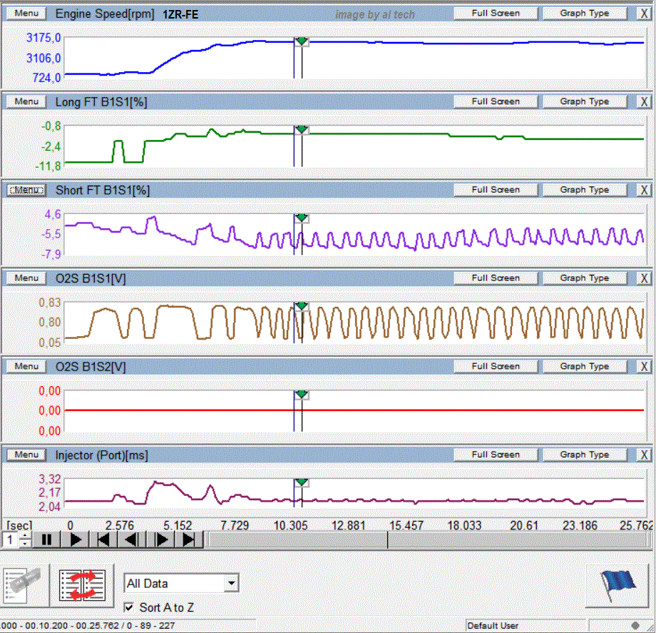Jump to the first frame of the recording
Viewport: 656px width, 633px height.
103,540
